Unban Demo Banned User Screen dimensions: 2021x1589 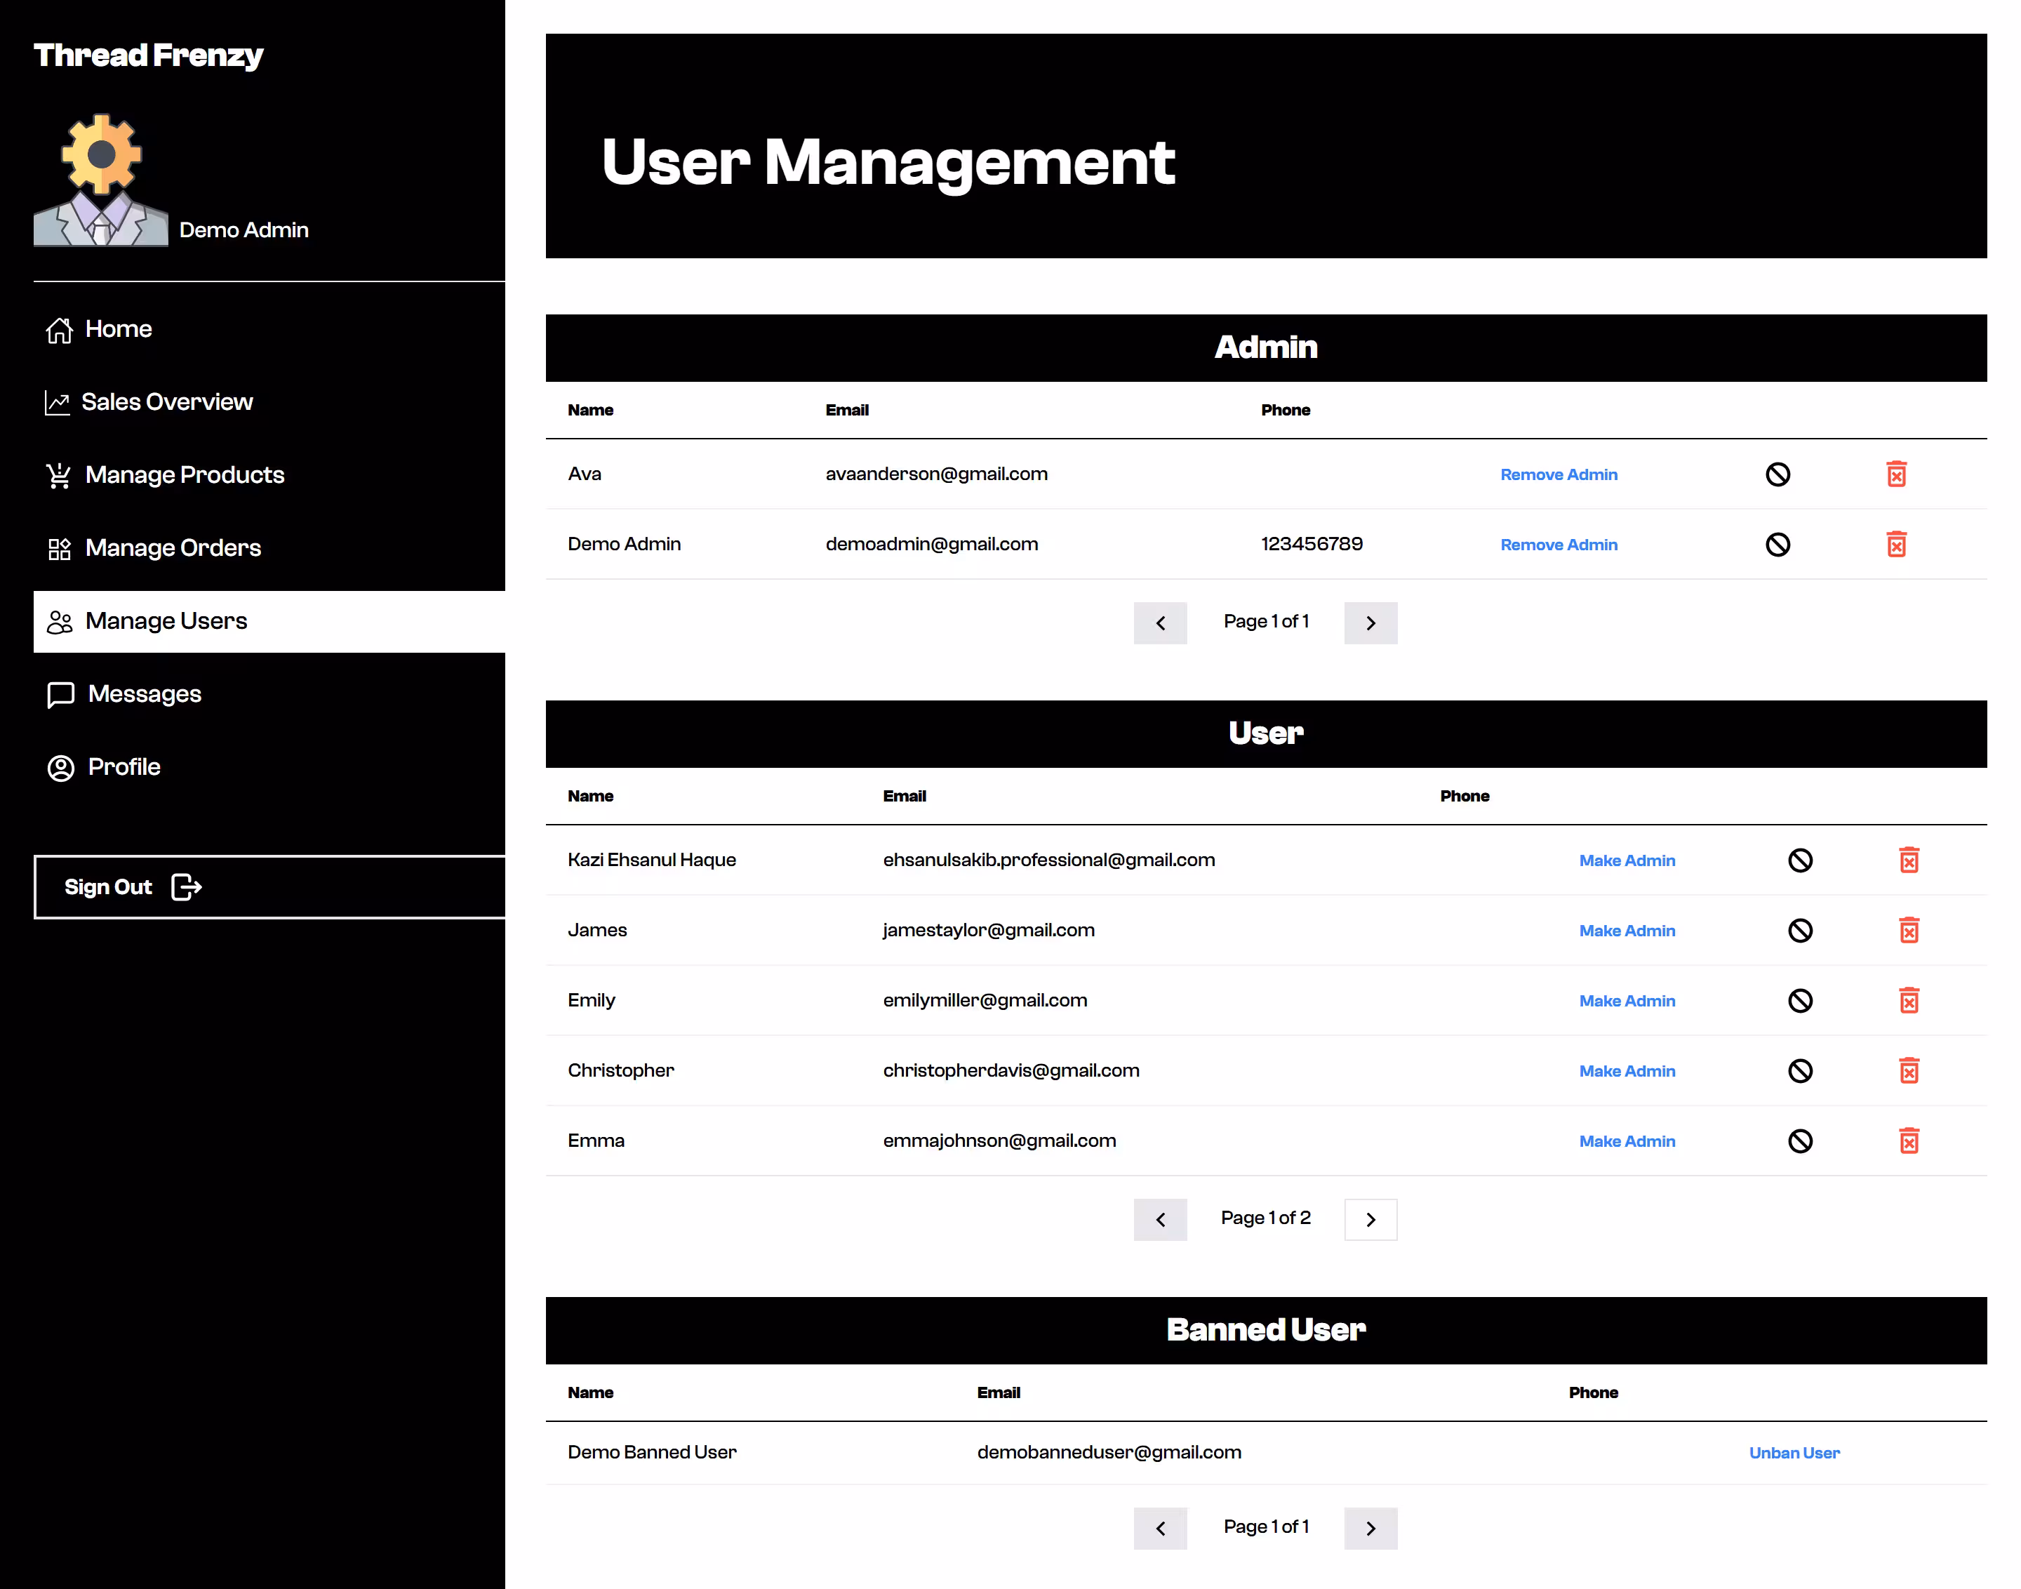1794,1453
